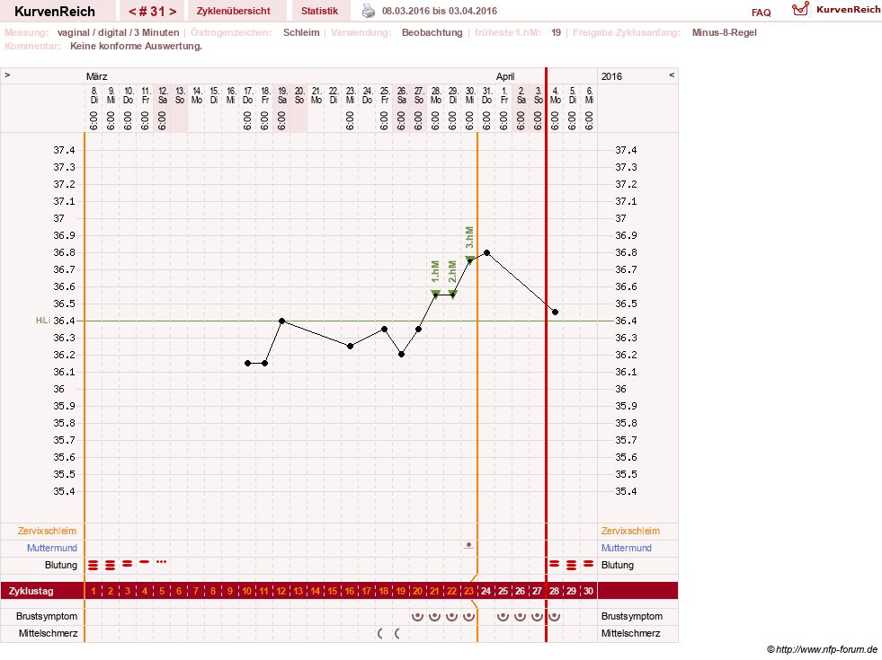Screen dimensions: 882x660
Task: Click the März month label
Action: pyautogui.click(x=97, y=76)
